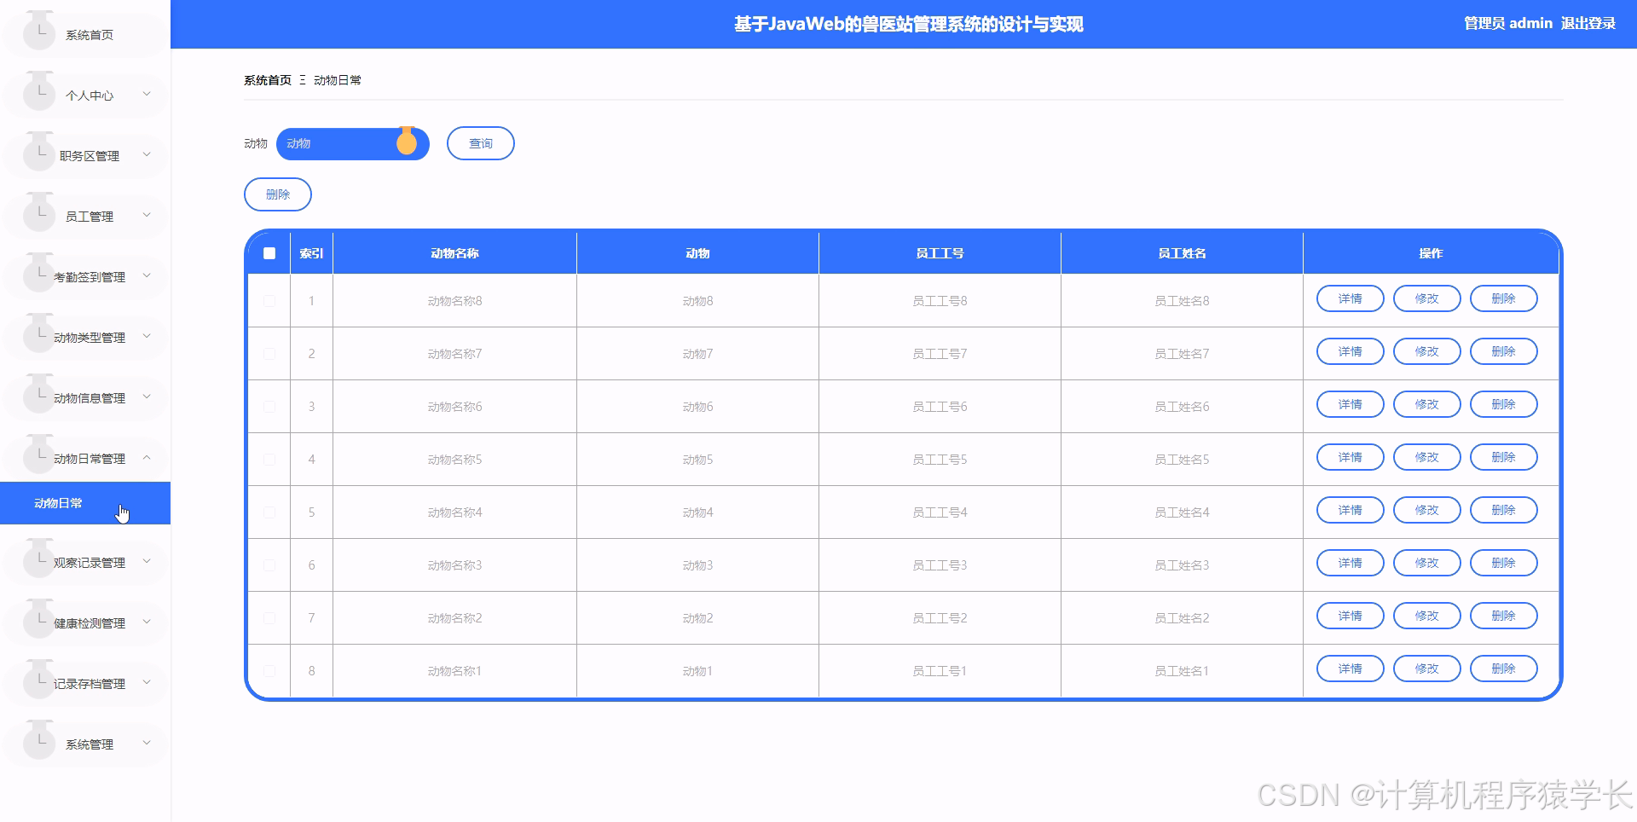Click the 动物类型管理 sidebar icon

38,336
